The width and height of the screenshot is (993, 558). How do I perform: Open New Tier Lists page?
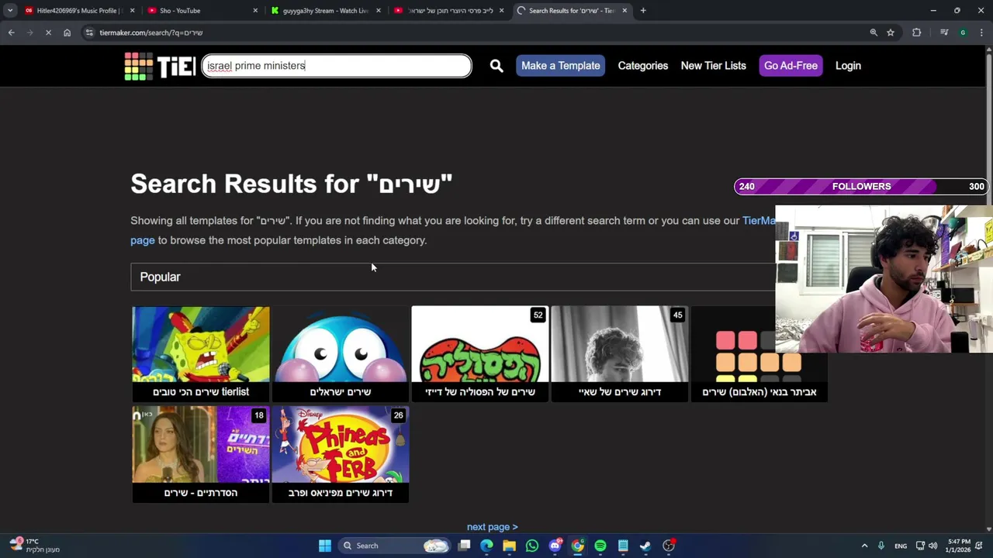click(x=714, y=66)
